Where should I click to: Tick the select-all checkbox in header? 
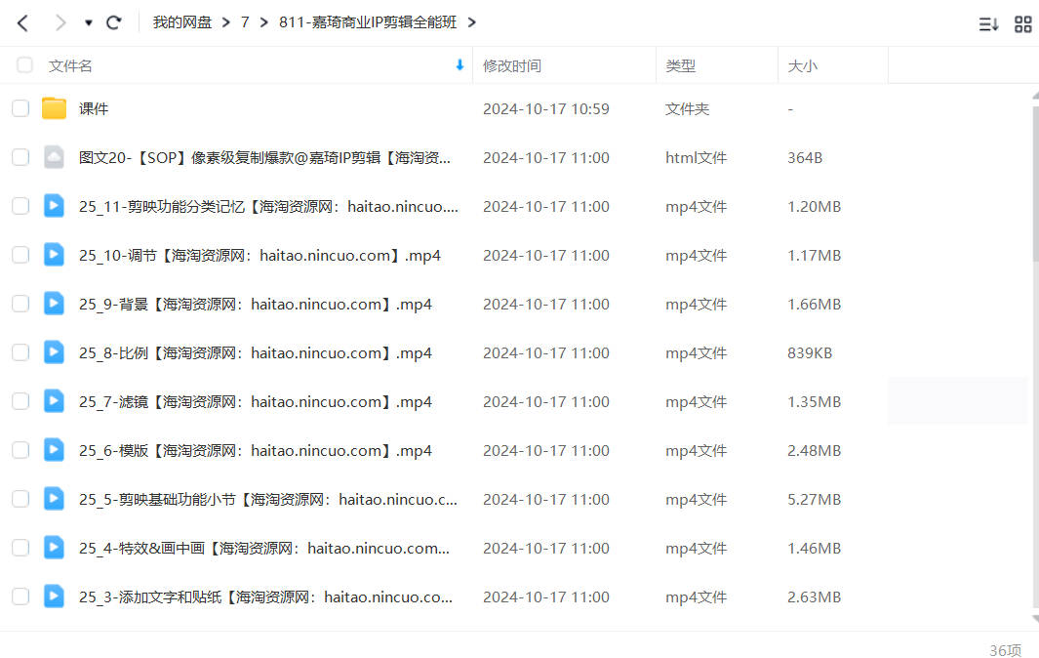(x=24, y=65)
